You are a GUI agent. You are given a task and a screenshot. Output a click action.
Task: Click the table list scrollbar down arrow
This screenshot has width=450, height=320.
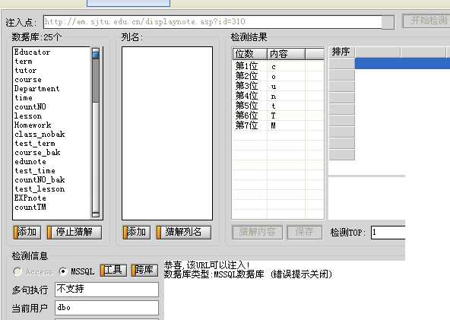coord(96,214)
